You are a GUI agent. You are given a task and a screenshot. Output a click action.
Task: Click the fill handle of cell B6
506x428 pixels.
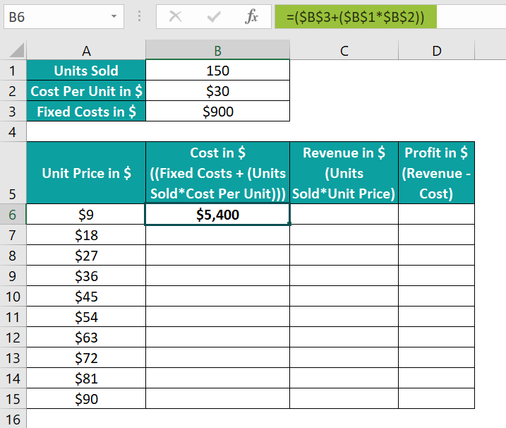[x=290, y=224]
